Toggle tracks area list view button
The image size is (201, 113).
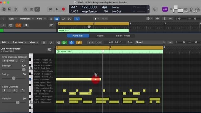(57, 19)
